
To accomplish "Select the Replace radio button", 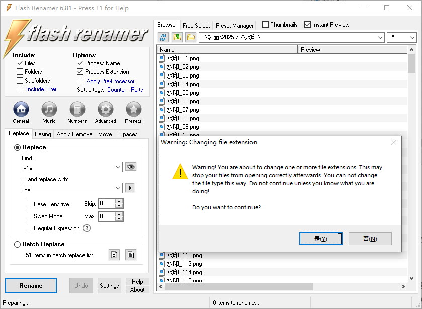I will [17, 147].
